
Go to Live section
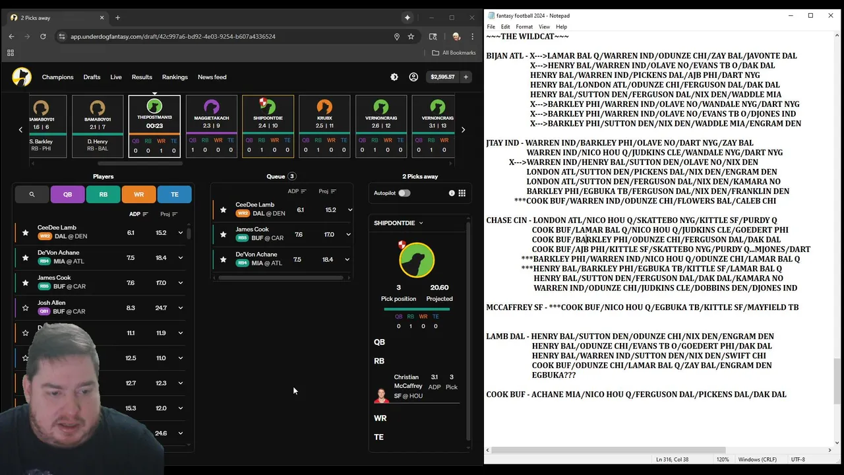(x=116, y=77)
